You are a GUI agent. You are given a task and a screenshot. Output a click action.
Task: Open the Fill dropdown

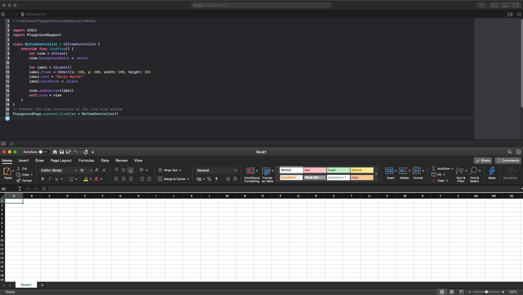tap(439, 175)
